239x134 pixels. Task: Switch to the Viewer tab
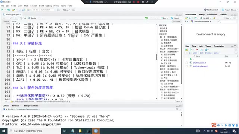click(208, 46)
